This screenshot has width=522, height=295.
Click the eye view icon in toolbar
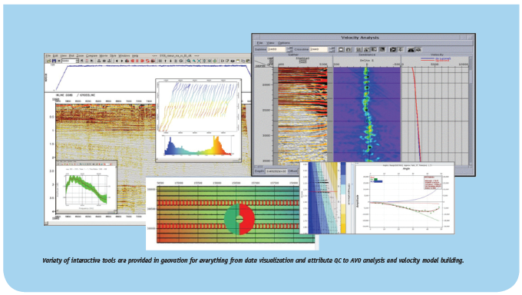pos(233,61)
